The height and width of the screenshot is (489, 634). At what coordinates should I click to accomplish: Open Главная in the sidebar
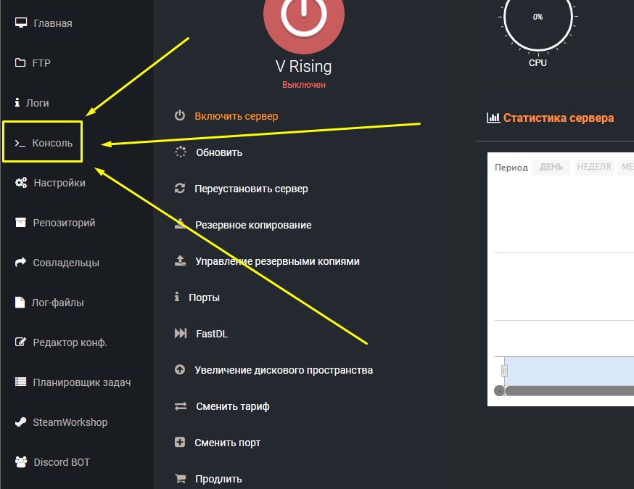(52, 23)
